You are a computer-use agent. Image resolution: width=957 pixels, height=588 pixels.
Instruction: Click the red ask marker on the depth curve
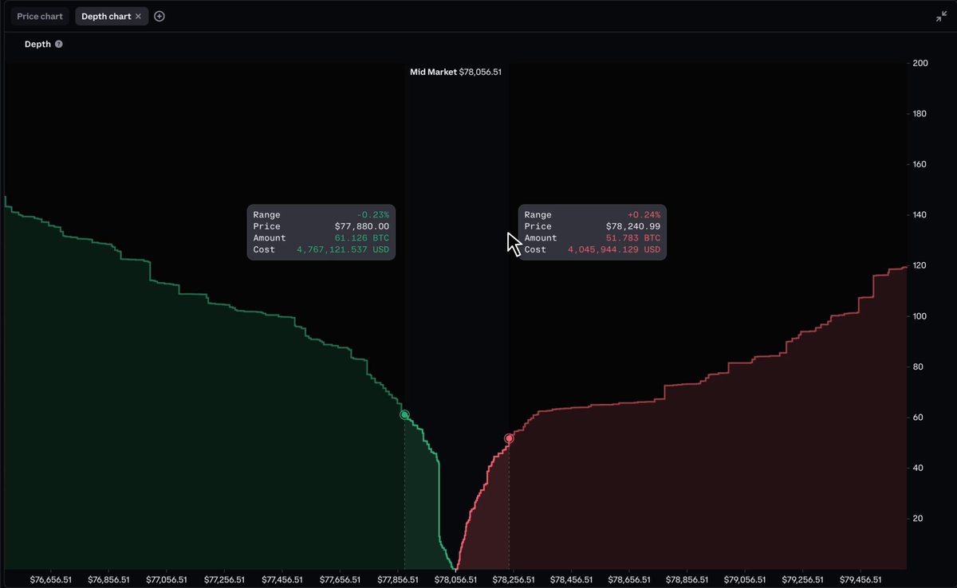(x=509, y=438)
